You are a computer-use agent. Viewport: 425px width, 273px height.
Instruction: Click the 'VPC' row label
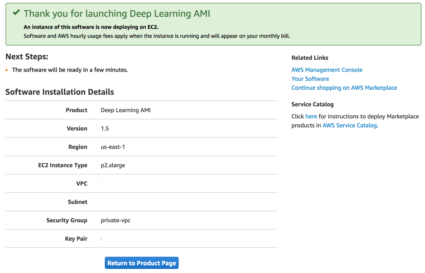pos(82,183)
